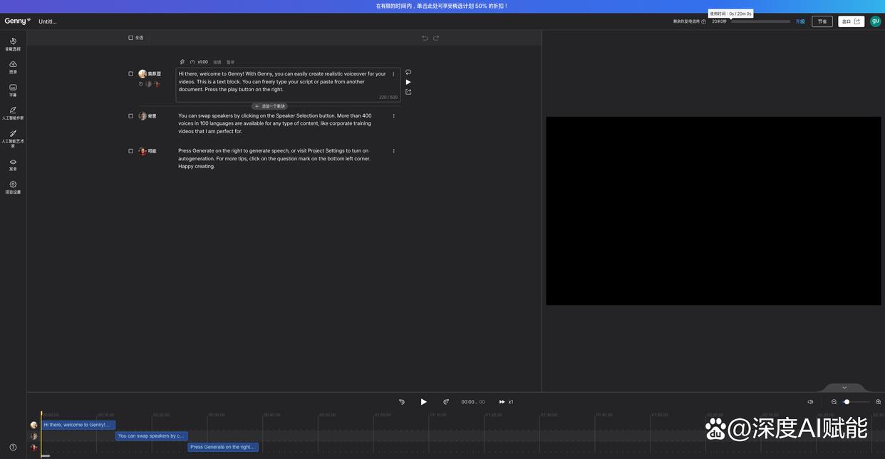Click the timeline zoom out magnifier
Screen dimensions: 885x459
(834, 402)
